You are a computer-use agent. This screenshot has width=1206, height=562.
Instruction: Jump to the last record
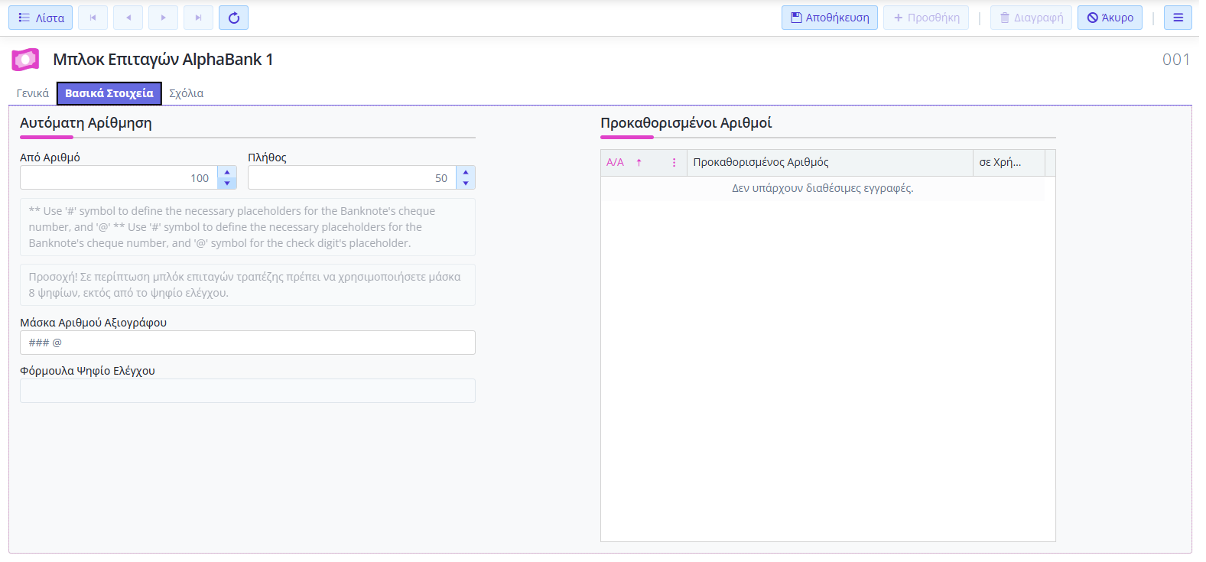198,18
